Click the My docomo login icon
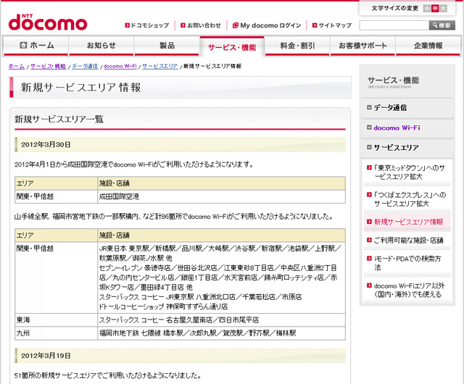464x384 pixels. coord(235,25)
